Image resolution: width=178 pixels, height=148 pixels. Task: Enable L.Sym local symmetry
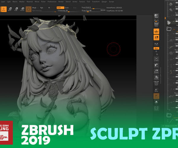tap(156, 44)
